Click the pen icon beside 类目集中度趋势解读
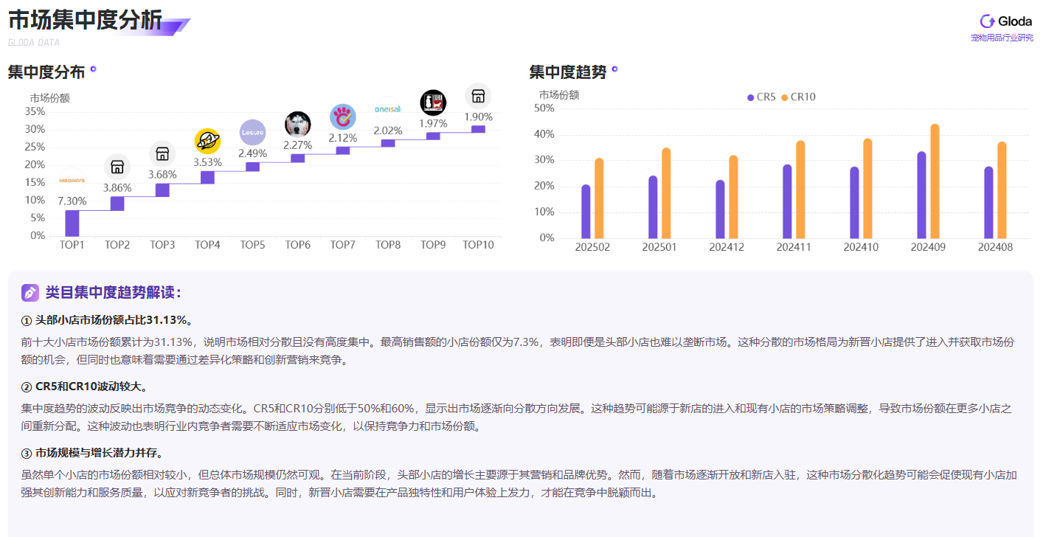Image resolution: width=1043 pixels, height=537 pixels. click(29, 294)
